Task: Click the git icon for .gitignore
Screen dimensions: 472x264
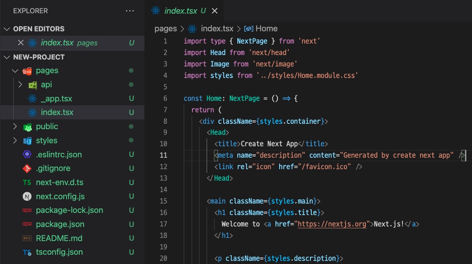Action: 27,168
